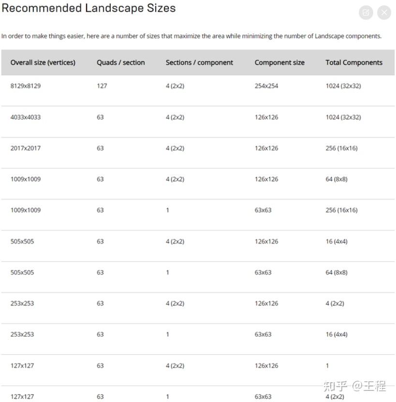
Task: Click the 知乎 @王程 watermark
Action: (x=354, y=386)
